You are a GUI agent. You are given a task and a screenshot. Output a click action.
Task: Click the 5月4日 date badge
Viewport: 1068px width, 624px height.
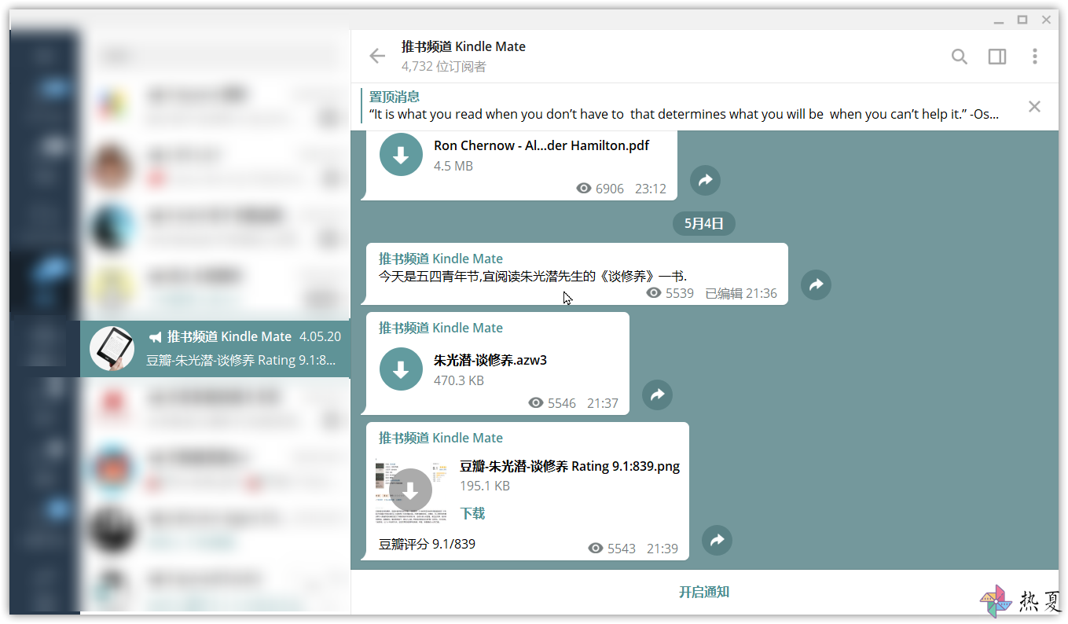[703, 223]
